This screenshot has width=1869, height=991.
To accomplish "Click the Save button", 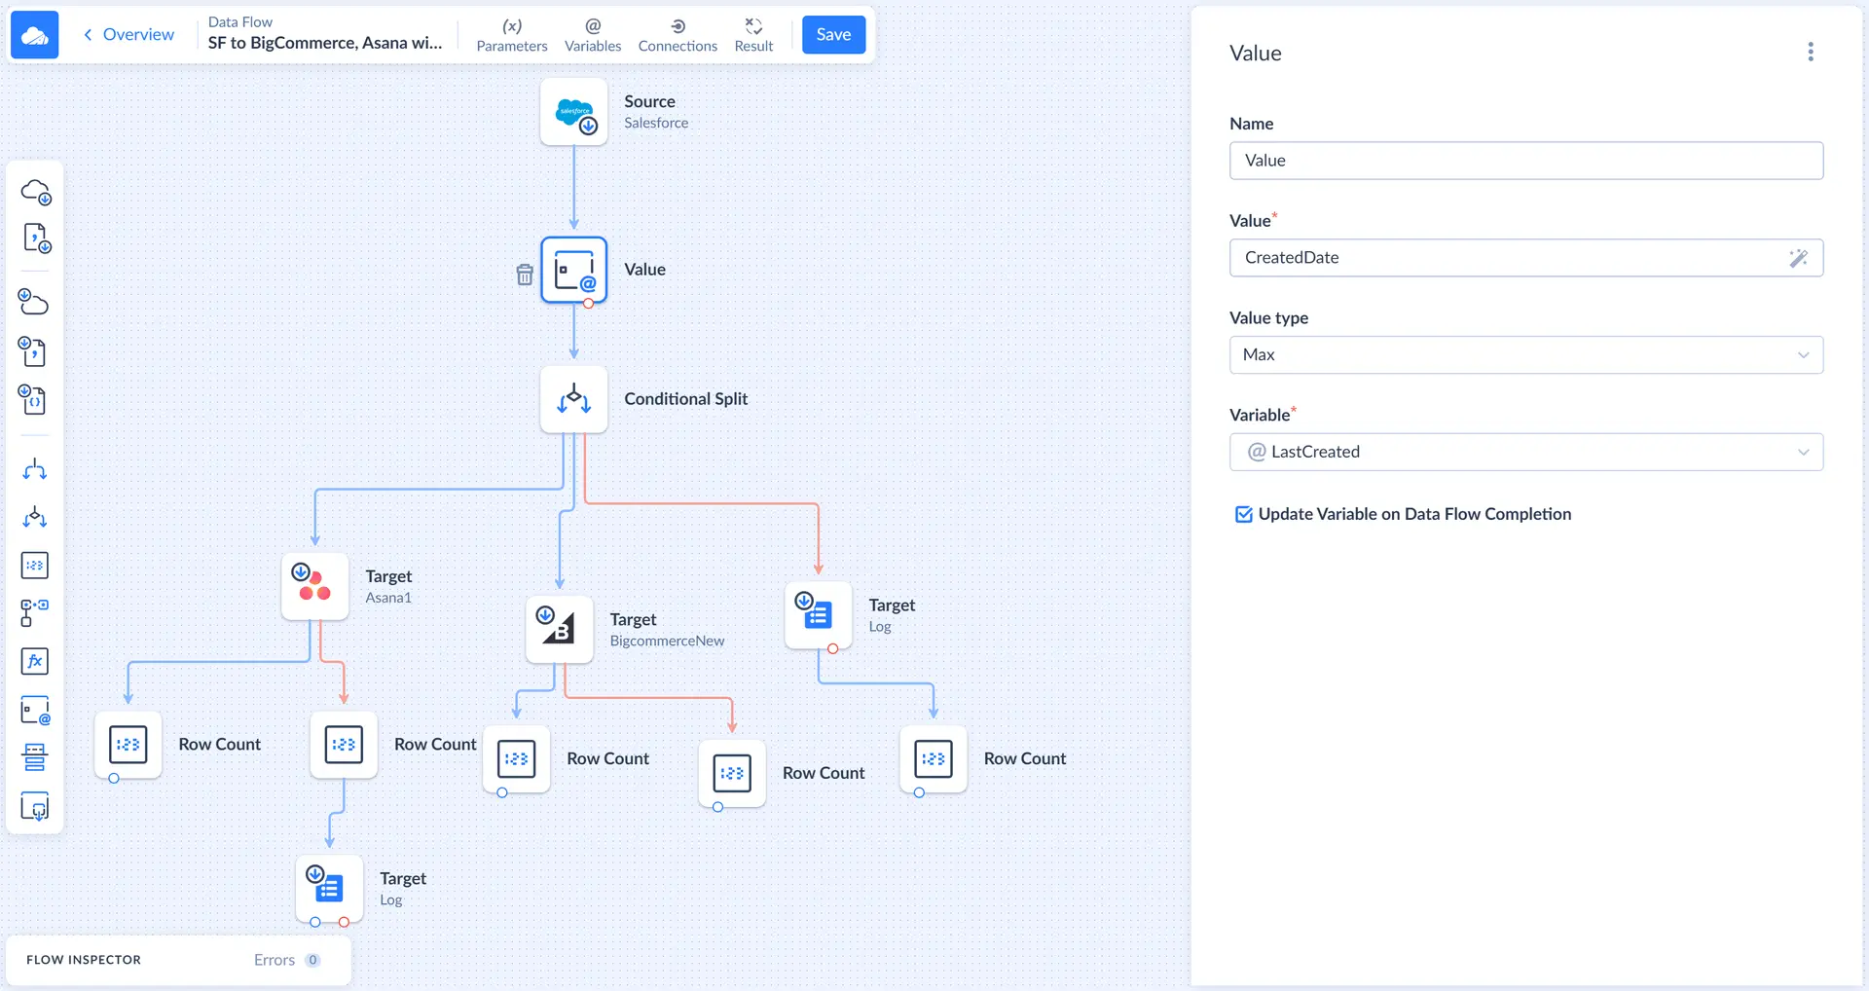I will click(x=833, y=35).
